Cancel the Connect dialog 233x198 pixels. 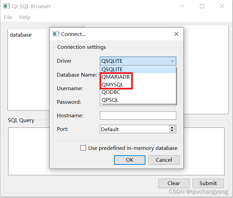[x=164, y=160]
